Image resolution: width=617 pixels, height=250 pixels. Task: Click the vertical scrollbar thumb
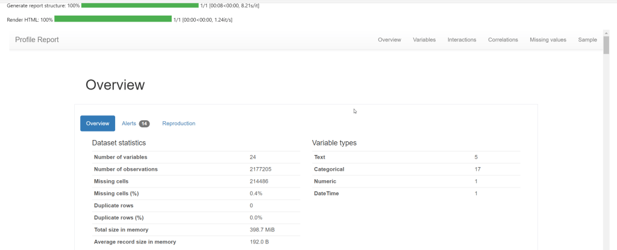click(606, 44)
